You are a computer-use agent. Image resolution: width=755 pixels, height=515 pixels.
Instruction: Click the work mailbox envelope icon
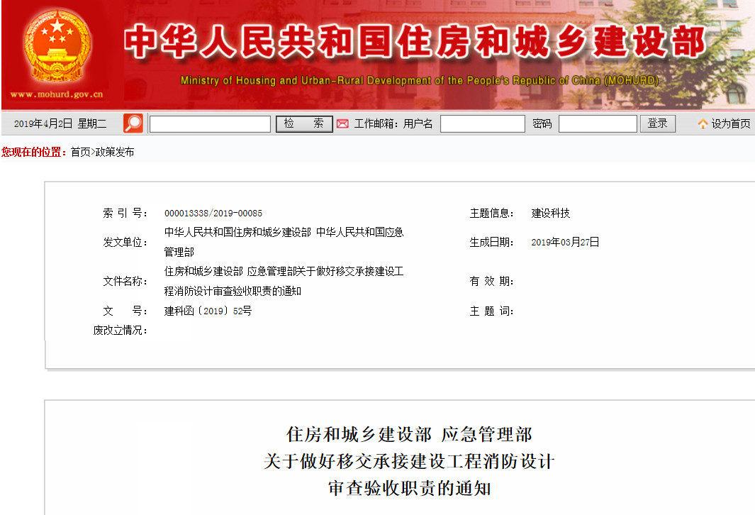coord(342,124)
